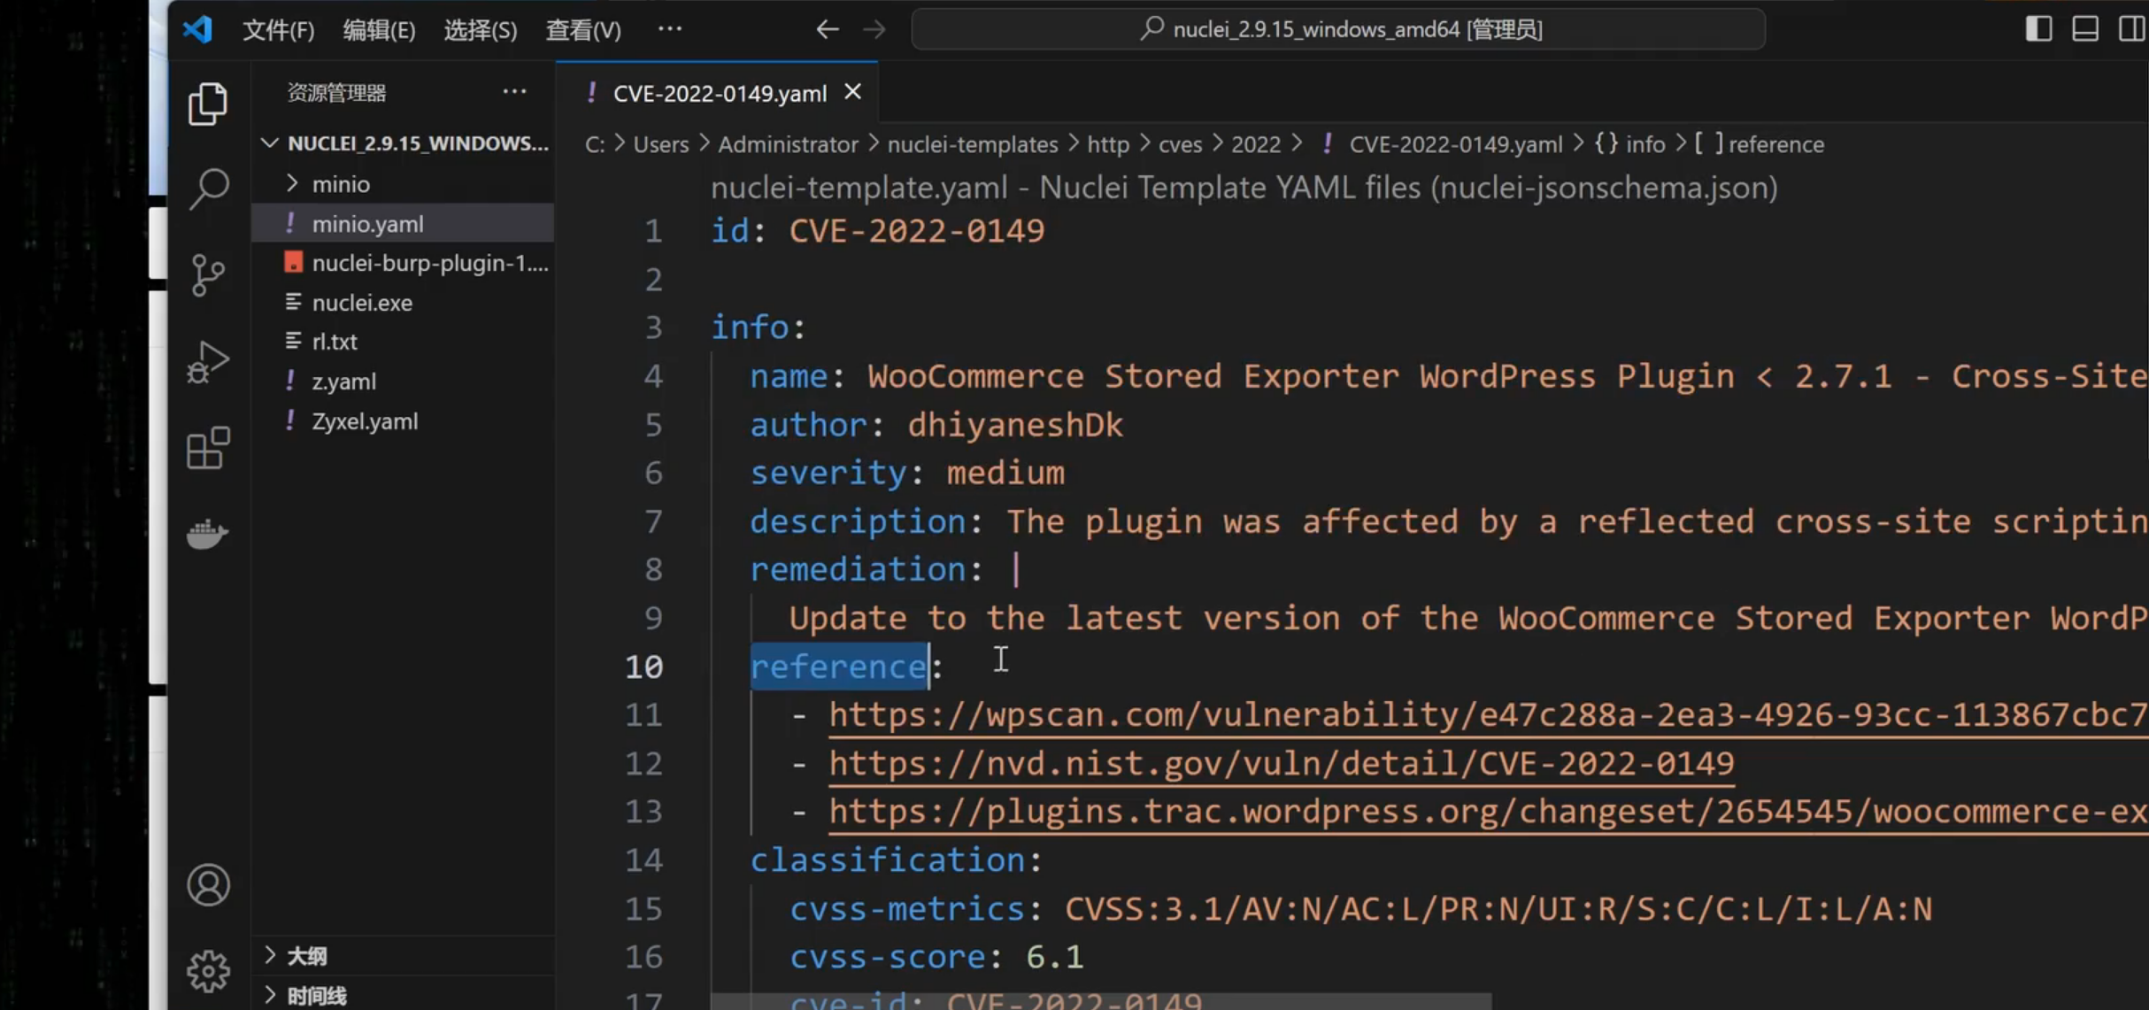
Task: Click the horizontal scrollbar in editor
Action: click(1100, 1002)
